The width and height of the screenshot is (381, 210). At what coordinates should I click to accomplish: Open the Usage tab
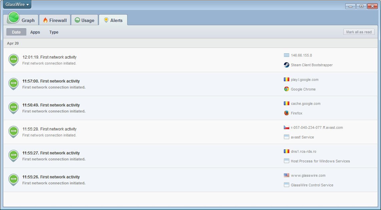click(x=84, y=20)
